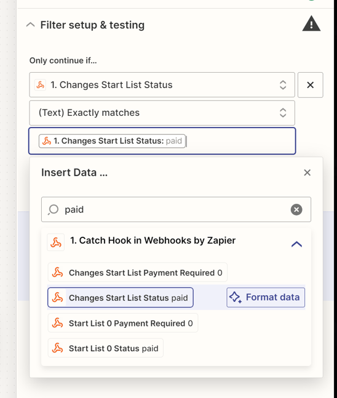Click webhook icon in the field selector

click(x=41, y=85)
